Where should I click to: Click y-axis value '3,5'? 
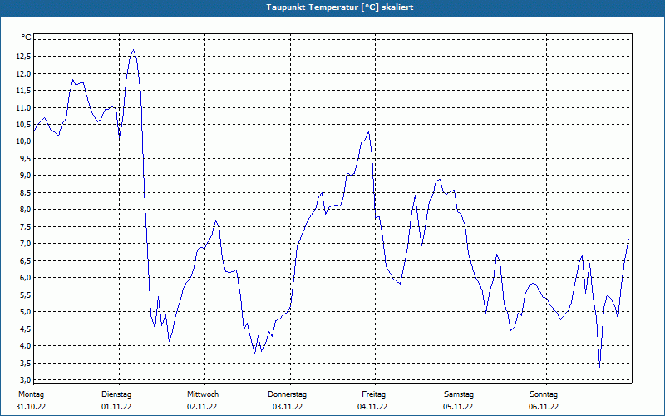25,363
